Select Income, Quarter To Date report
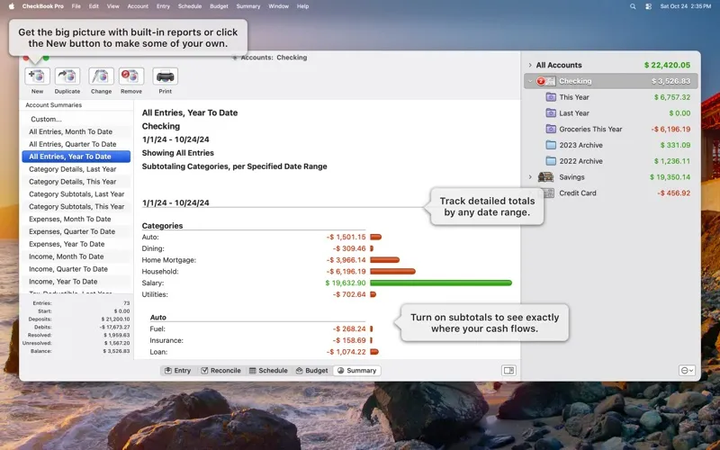This screenshot has width=720, height=450. 76,269
